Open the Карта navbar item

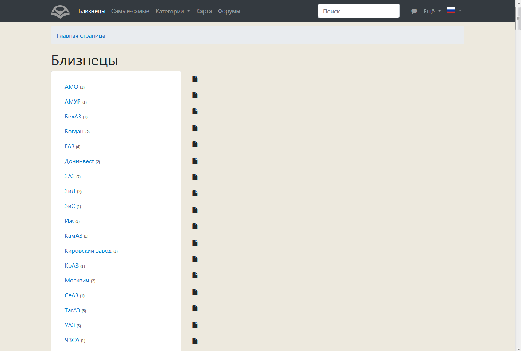(x=204, y=11)
